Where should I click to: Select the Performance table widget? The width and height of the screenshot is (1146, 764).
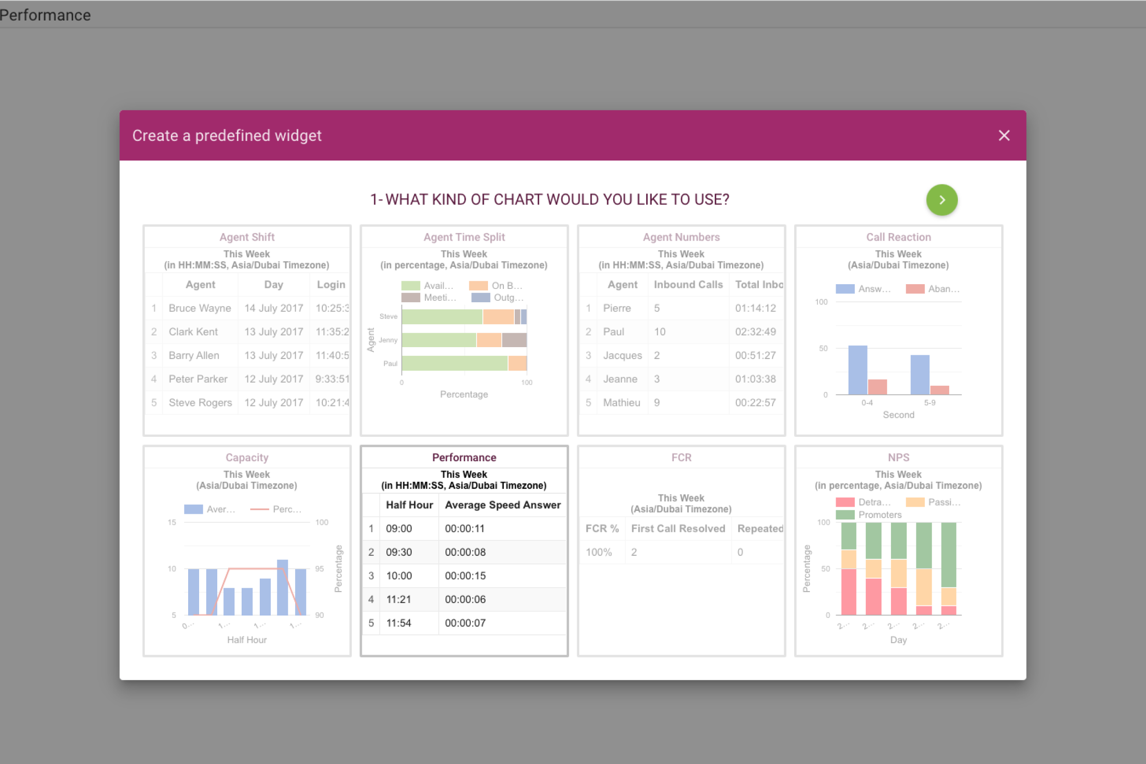[464, 551]
